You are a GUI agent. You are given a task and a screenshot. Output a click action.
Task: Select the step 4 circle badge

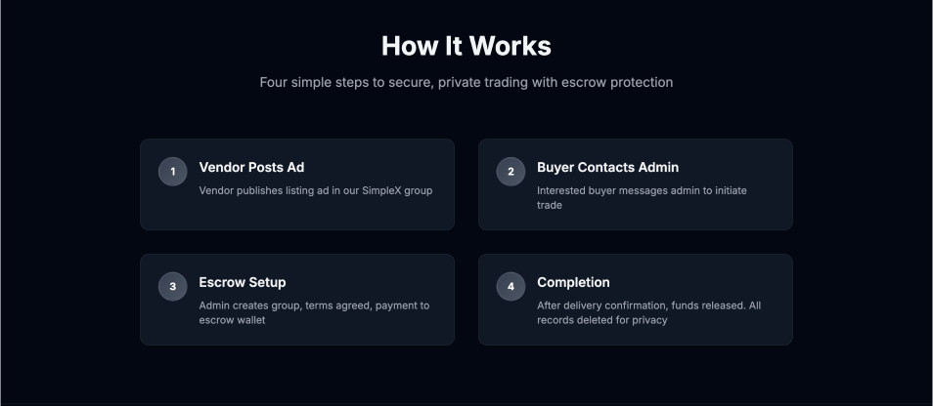[511, 287]
